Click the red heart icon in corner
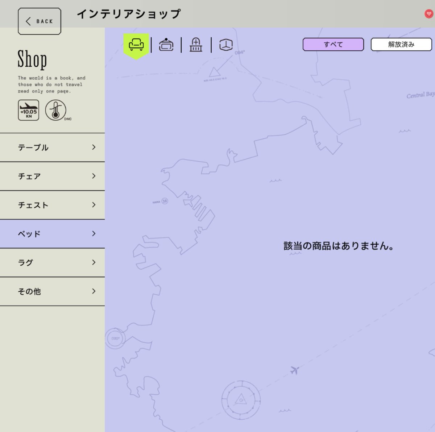 coord(429,14)
